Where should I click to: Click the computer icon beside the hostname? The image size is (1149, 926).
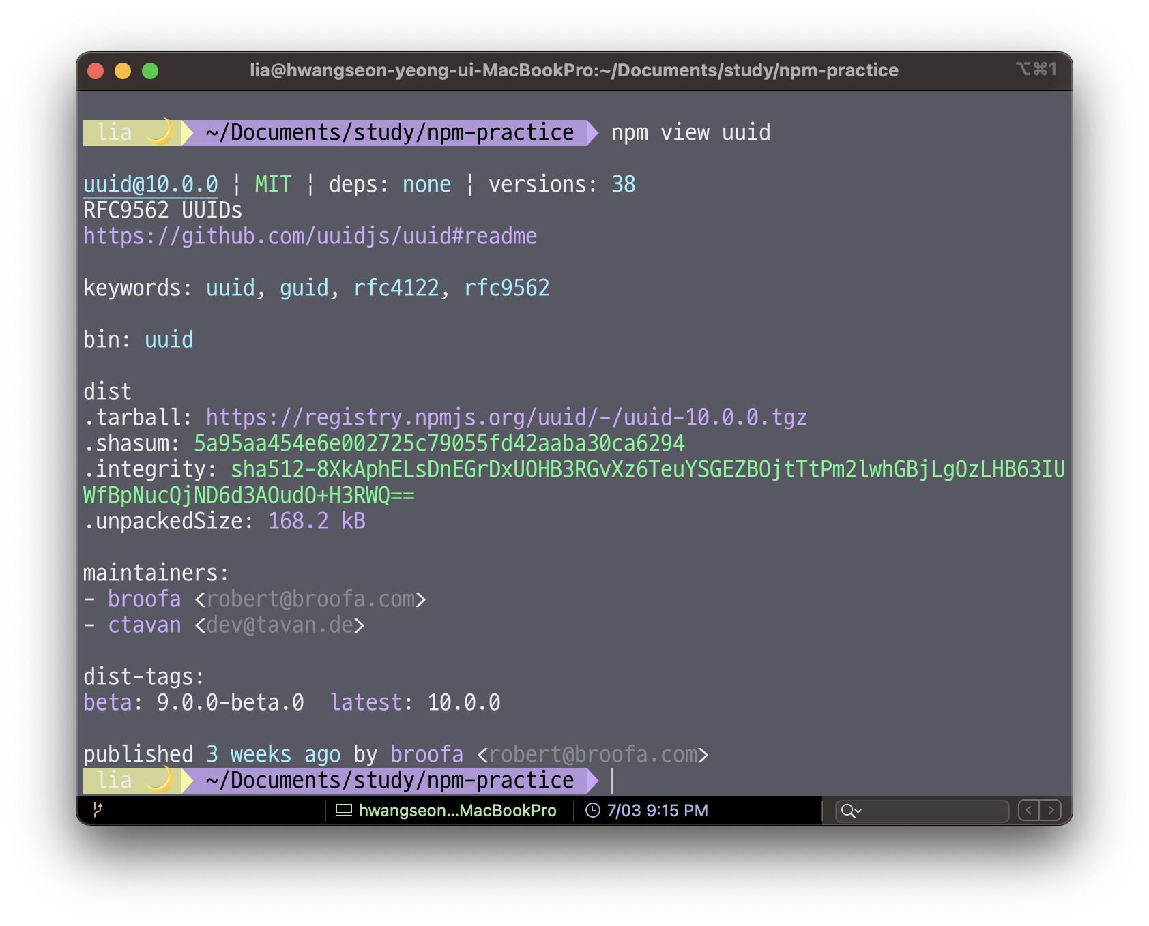tap(343, 810)
